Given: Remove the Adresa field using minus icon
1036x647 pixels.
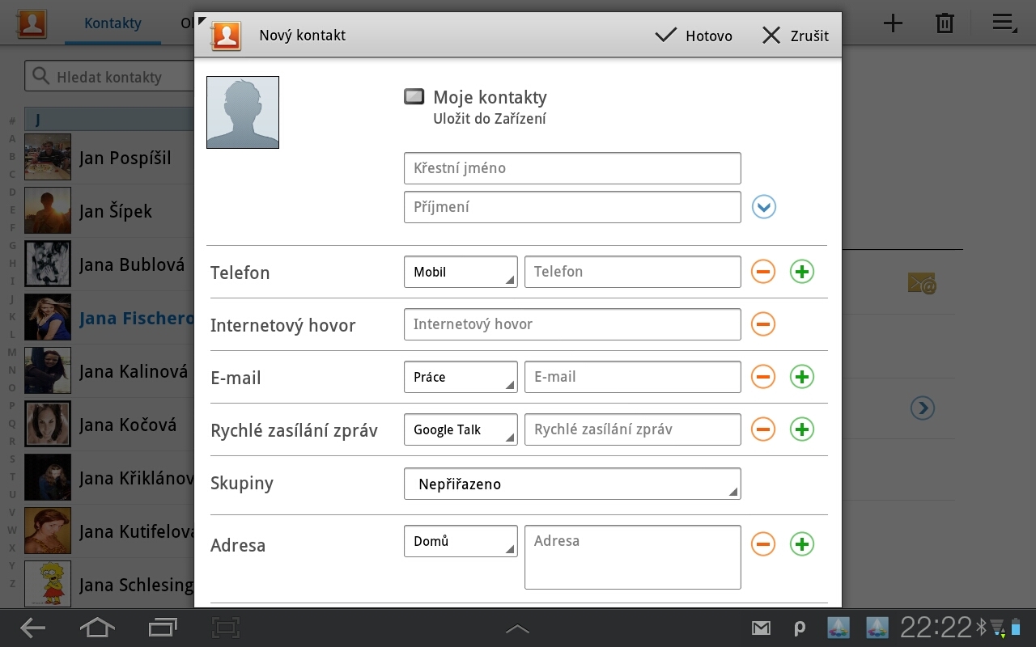Looking at the screenshot, I should (762, 544).
